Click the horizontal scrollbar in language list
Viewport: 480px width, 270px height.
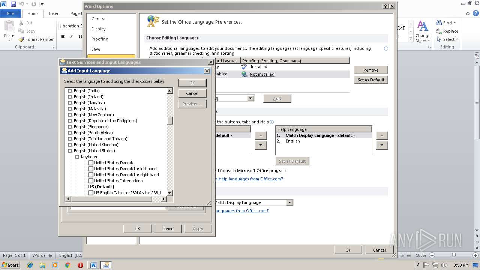point(116,199)
